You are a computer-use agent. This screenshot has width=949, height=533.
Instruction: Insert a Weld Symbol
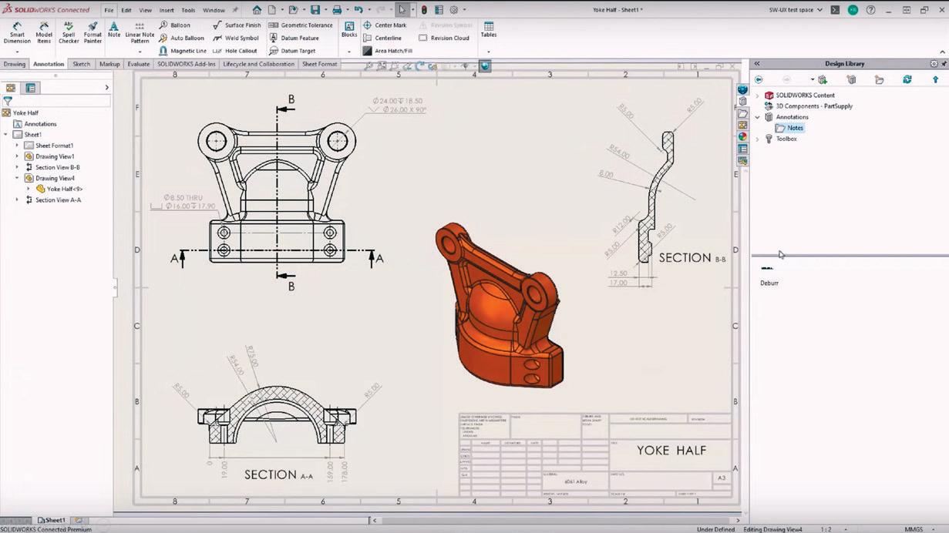[x=235, y=38]
